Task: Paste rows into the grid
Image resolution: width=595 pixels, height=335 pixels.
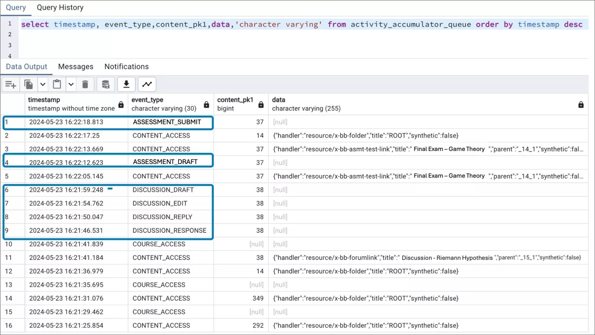Action: (57, 84)
